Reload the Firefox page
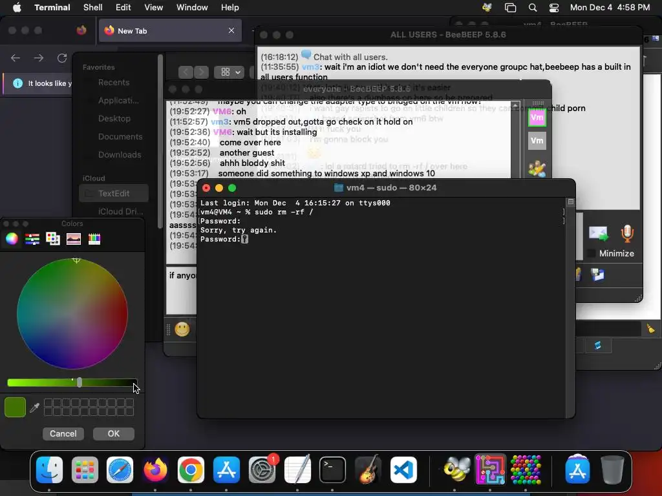Image resolution: width=662 pixels, height=496 pixels. point(62,57)
